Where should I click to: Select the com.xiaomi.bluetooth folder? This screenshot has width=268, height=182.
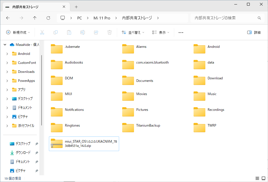coord(146,65)
